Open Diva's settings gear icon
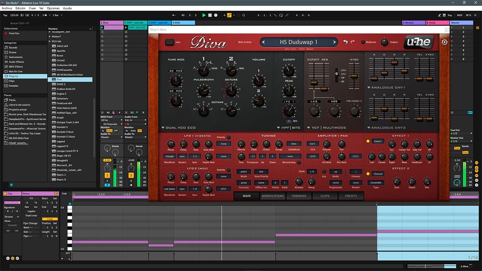This screenshot has height=271, width=482. 444,42
